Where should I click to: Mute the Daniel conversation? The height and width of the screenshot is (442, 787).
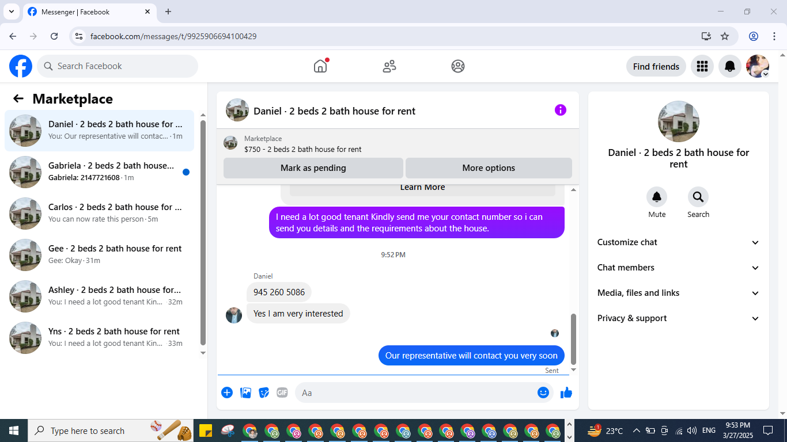pyautogui.click(x=657, y=197)
